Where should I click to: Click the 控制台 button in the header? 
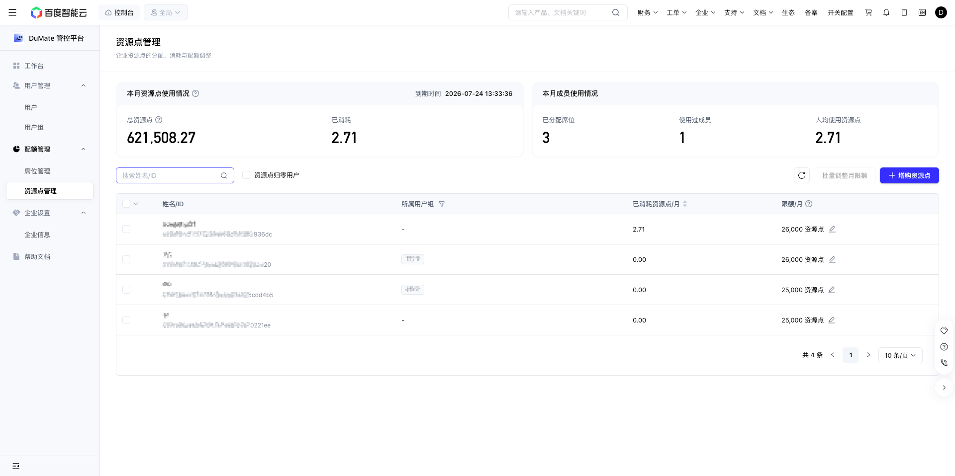(x=119, y=12)
